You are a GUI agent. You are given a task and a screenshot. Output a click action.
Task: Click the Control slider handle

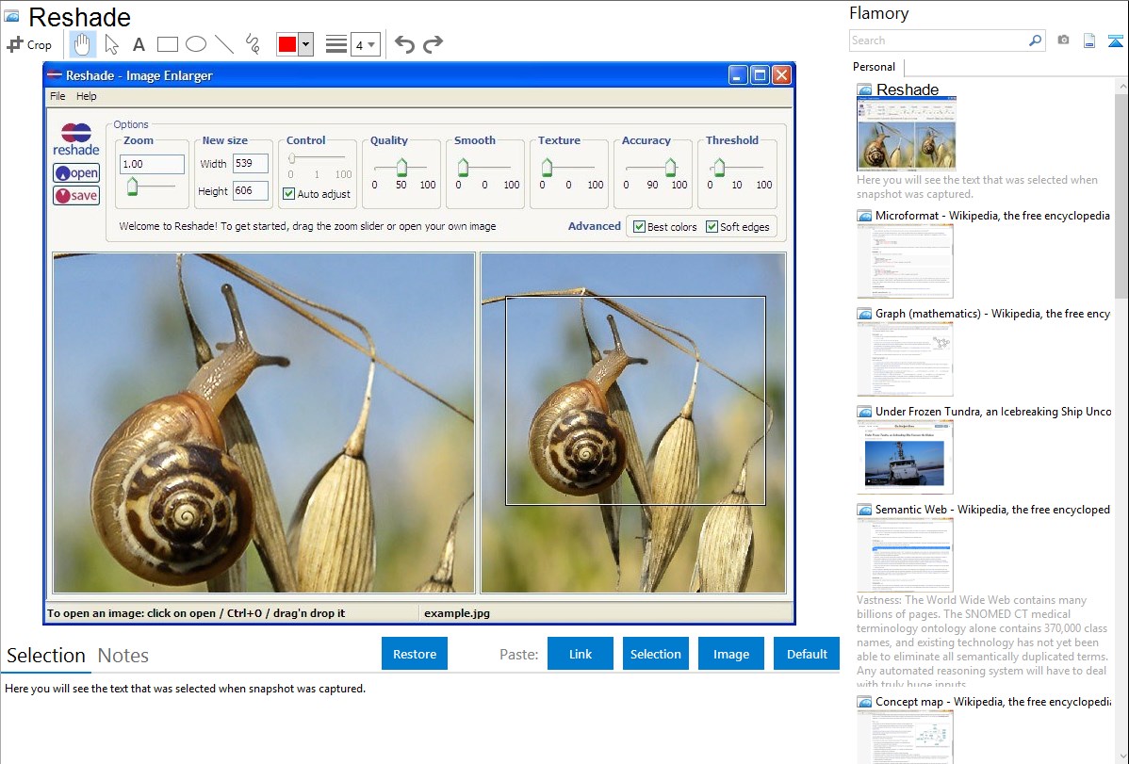coord(291,158)
